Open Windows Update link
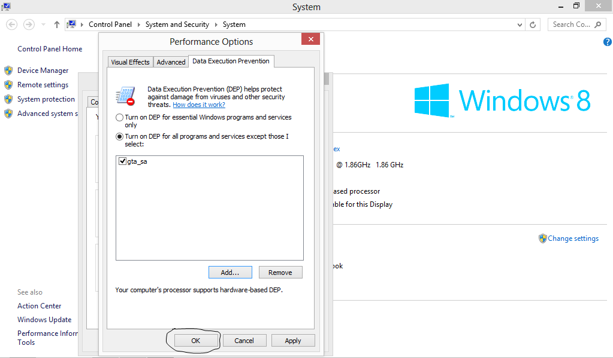This screenshot has width=613, height=358. pyautogui.click(x=44, y=320)
